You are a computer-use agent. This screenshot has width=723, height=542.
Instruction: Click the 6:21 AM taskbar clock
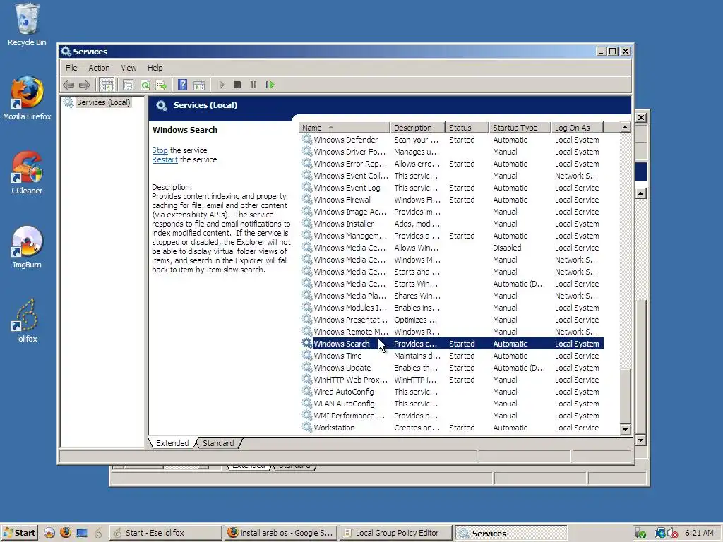pos(699,533)
